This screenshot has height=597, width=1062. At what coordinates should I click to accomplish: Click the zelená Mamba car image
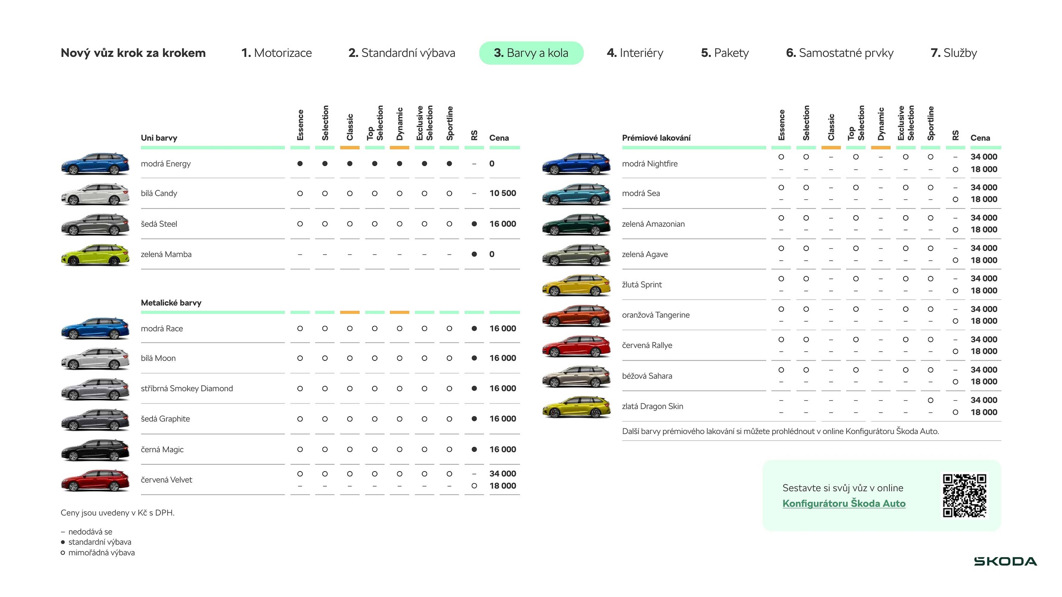click(95, 254)
